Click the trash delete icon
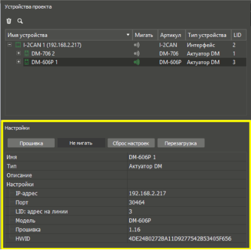The width and height of the screenshot is (251, 250). (x=9, y=21)
